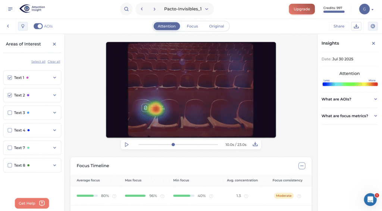Open the chat support bubble
The width and height of the screenshot is (382, 211).
point(370,199)
